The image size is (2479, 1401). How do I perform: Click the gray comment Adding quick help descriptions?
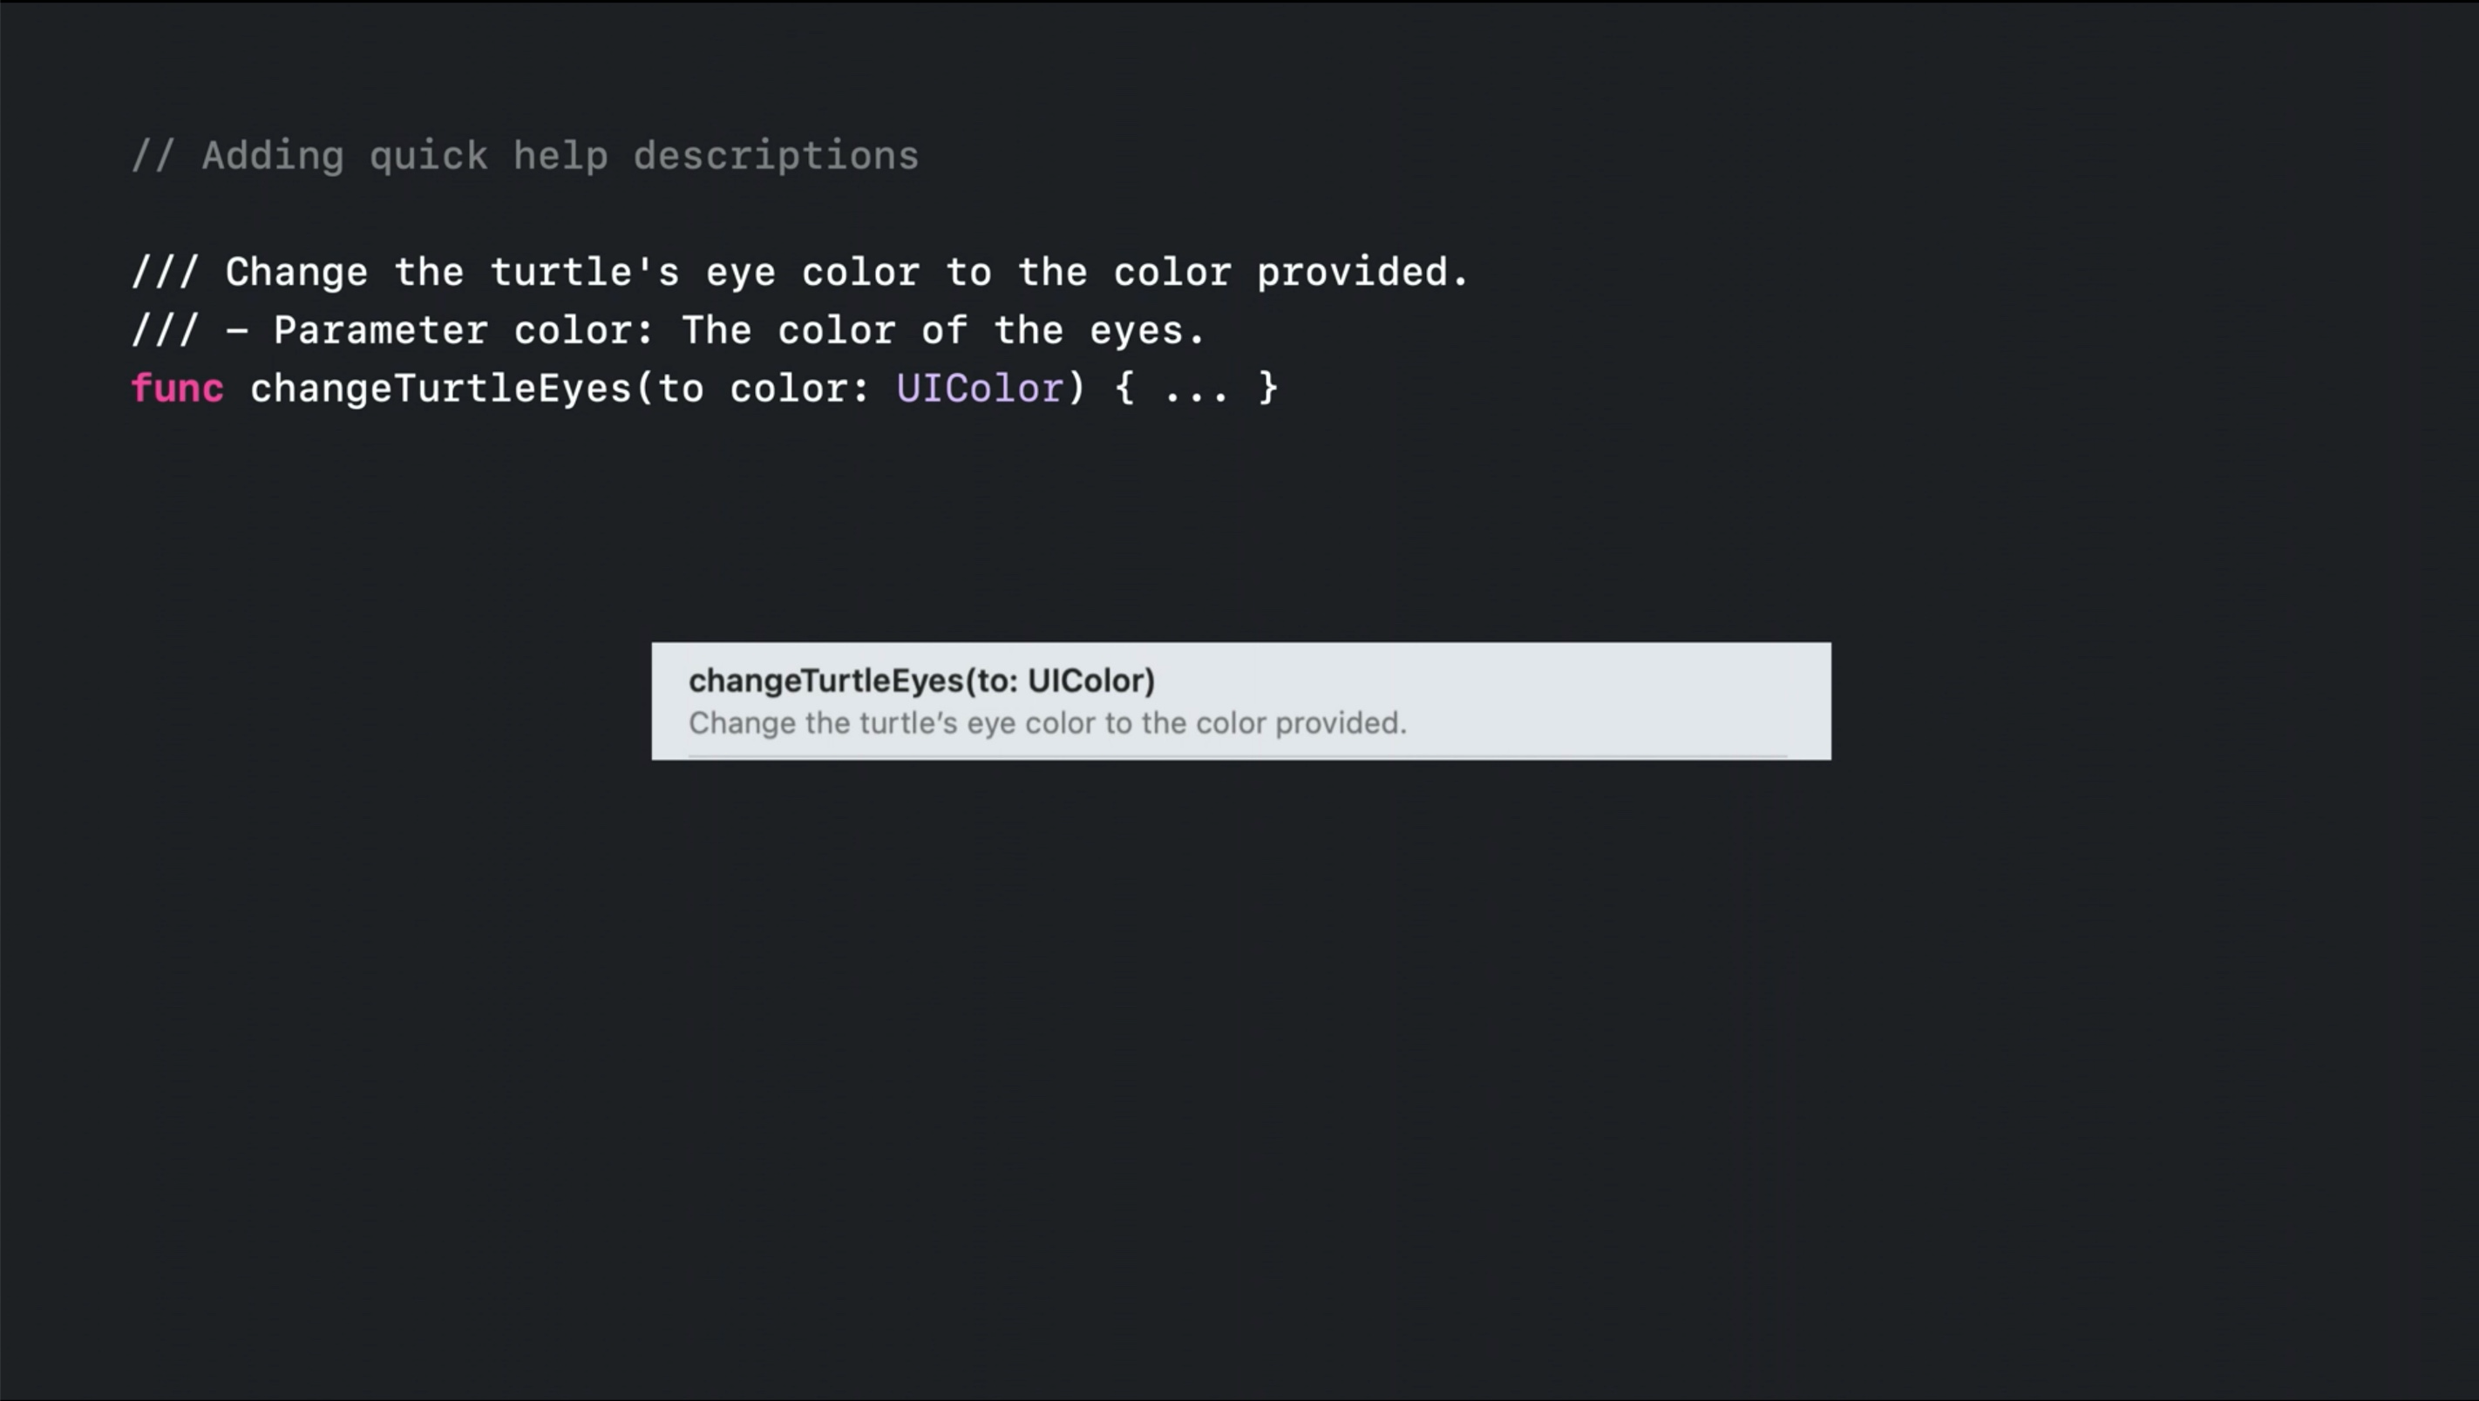tap(525, 156)
